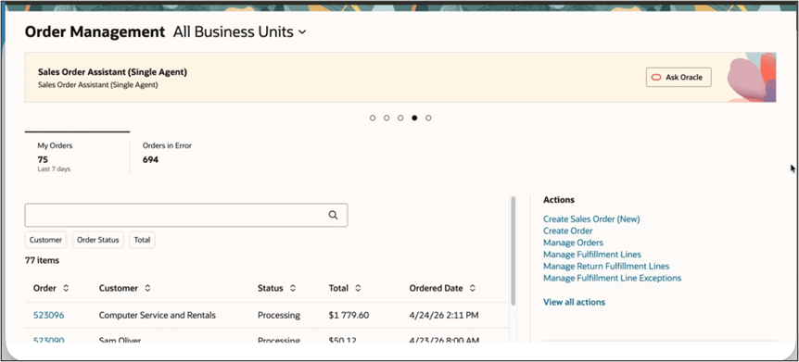Open the Total filter chip
The height and width of the screenshot is (362, 799).
tap(142, 240)
